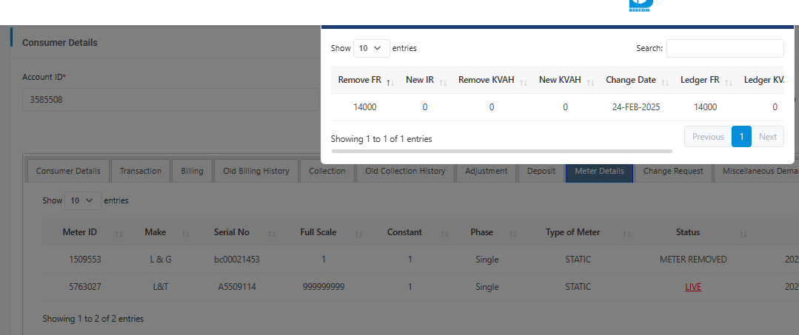Click Remove FR column header
The image size is (799, 335).
click(359, 80)
